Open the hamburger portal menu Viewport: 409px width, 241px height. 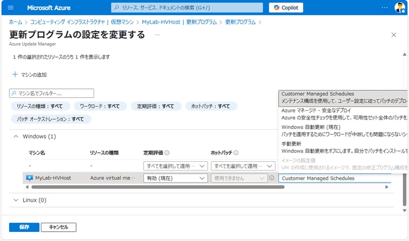point(11,8)
